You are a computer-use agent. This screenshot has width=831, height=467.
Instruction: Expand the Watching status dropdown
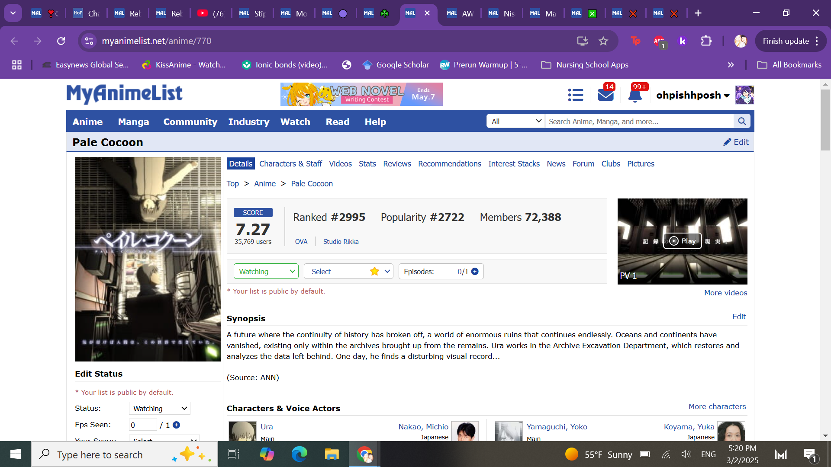coord(266,272)
